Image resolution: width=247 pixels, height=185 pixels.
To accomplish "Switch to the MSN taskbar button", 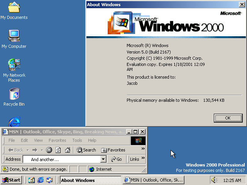I will tap(154, 180).
